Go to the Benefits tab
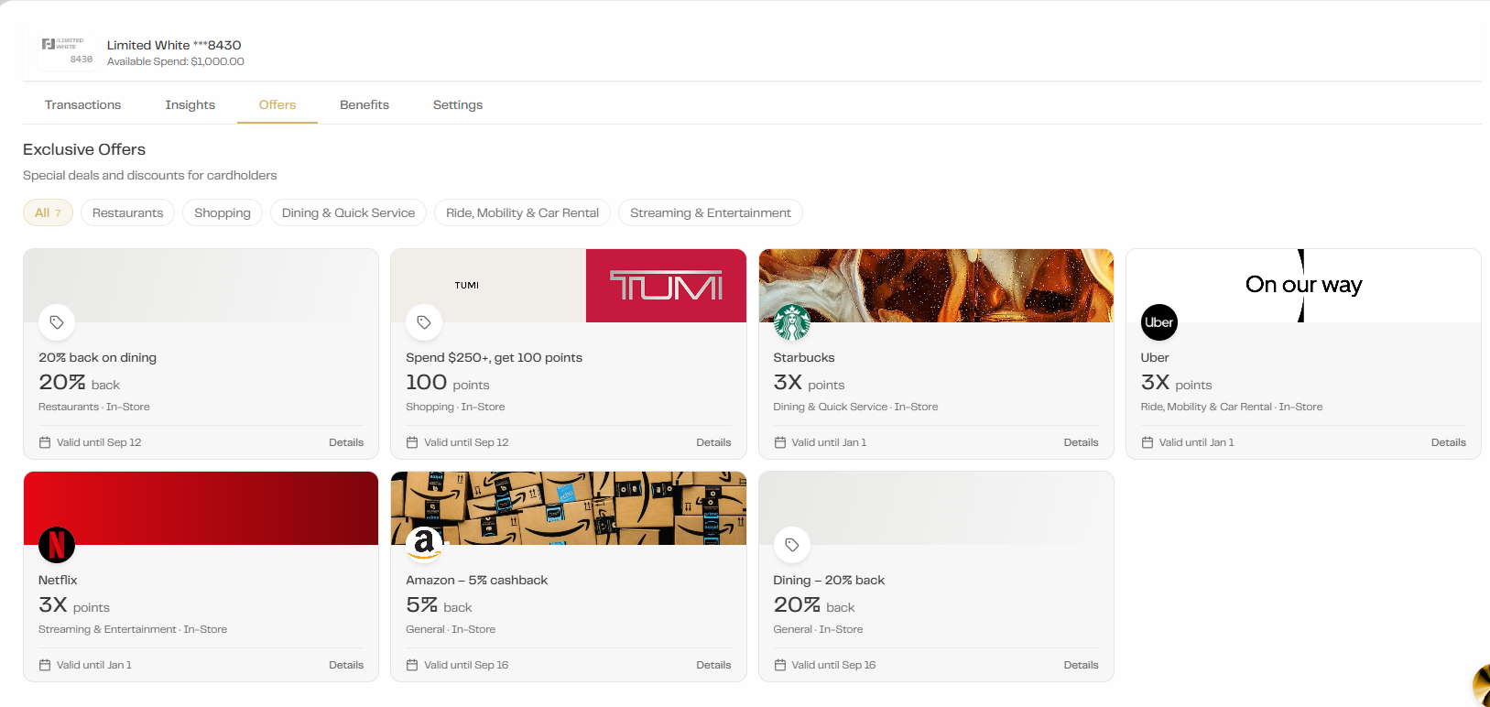The height and width of the screenshot is (707, 1490). pyautogui.click(x=364, y=105)
